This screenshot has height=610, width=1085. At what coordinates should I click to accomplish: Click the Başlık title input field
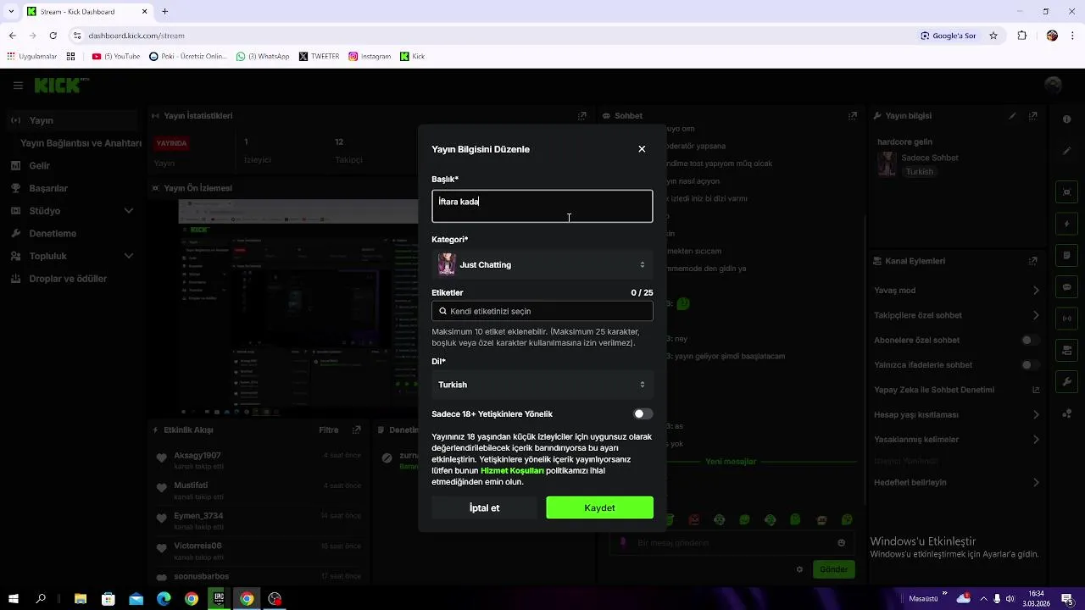pyautogui.click(x=542, y=206)
